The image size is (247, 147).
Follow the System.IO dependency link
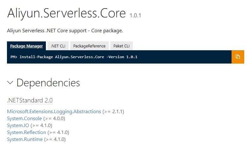(x=18, y=125)
